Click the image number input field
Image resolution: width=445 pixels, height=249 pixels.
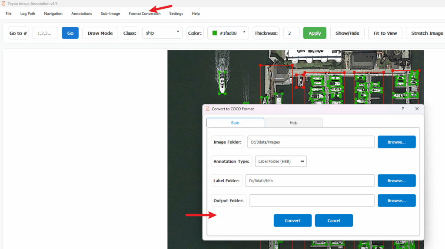point(45,33)
